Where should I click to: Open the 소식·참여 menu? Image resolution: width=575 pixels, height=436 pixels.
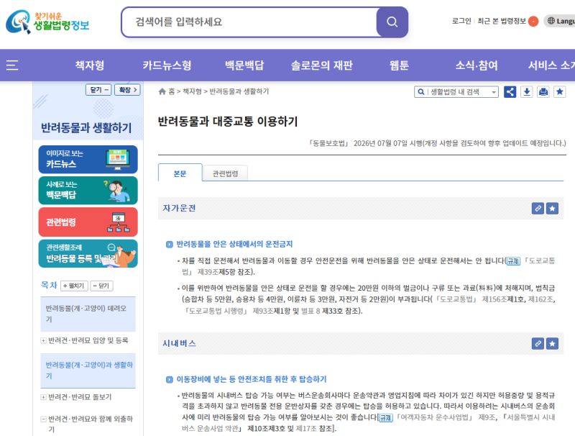[477, 65]
